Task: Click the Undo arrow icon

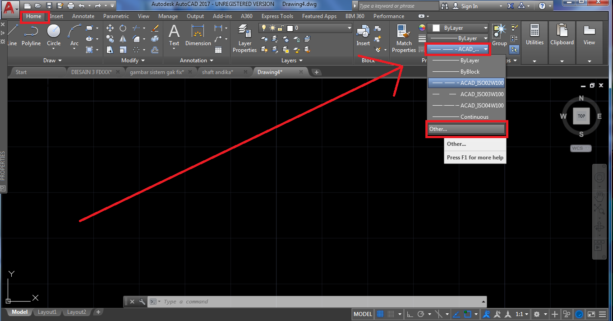Action: coord(81,6)
